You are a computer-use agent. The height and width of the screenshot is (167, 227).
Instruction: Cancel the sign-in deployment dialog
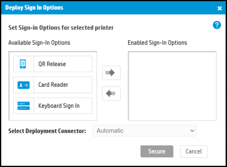coord(194,151)
